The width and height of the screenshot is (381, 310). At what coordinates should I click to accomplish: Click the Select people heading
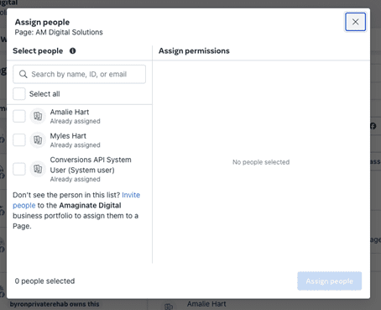point(38,51)
